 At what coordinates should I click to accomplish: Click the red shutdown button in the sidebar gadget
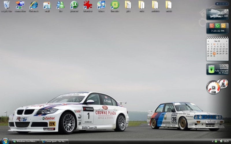[x=212, y=26]
